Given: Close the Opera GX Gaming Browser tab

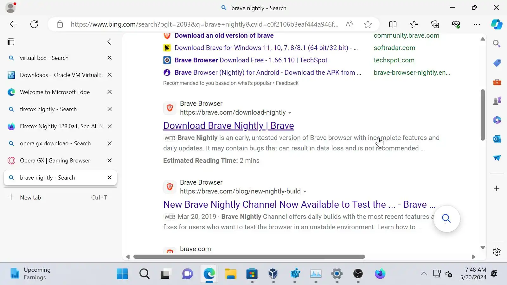Looking at the screenshot, I should (x=110, y=161).
